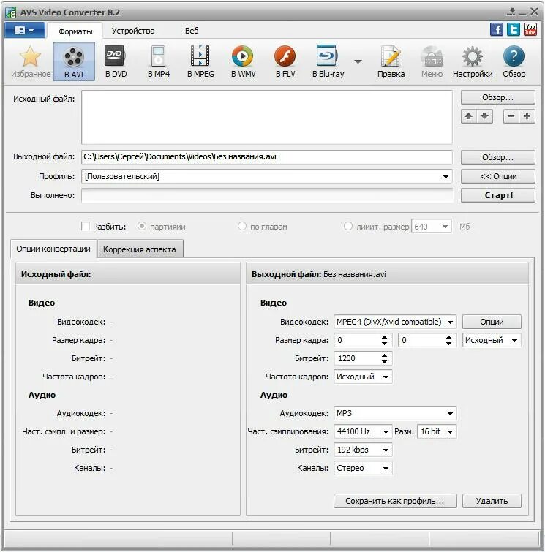The image size is (545, 552).
Task: Open the 640 size limit dropdown
Action: coord(445,227)
